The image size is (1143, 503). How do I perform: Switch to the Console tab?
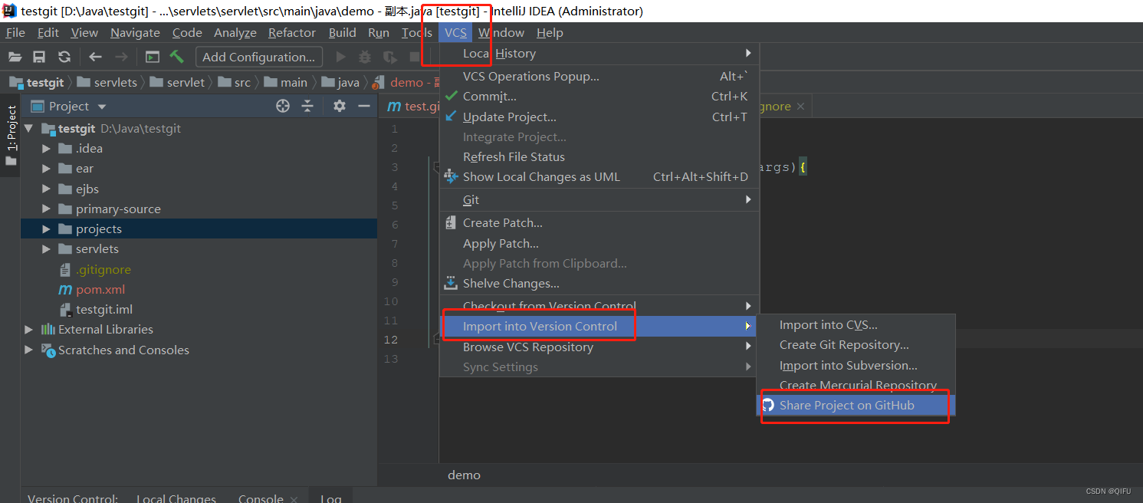point(261,498)
